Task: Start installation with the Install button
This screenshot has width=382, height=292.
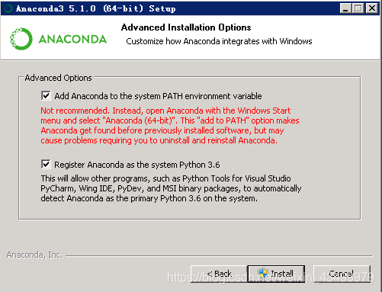Action: click(x=276, y=274)
